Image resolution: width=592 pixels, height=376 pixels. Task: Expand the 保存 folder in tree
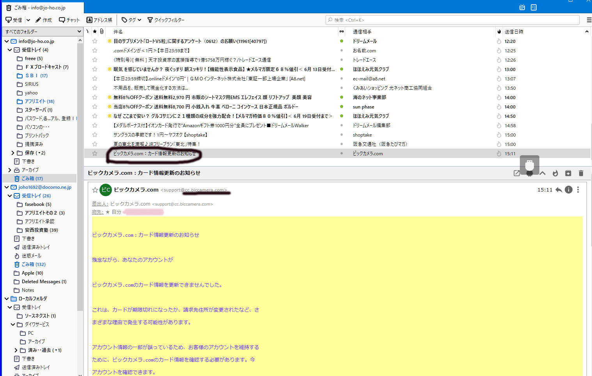point(12,153)
